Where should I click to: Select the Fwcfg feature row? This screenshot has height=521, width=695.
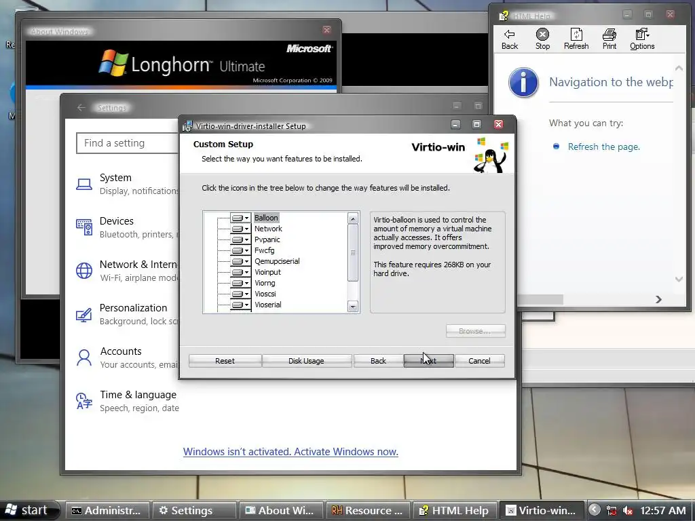pos(264,250)
